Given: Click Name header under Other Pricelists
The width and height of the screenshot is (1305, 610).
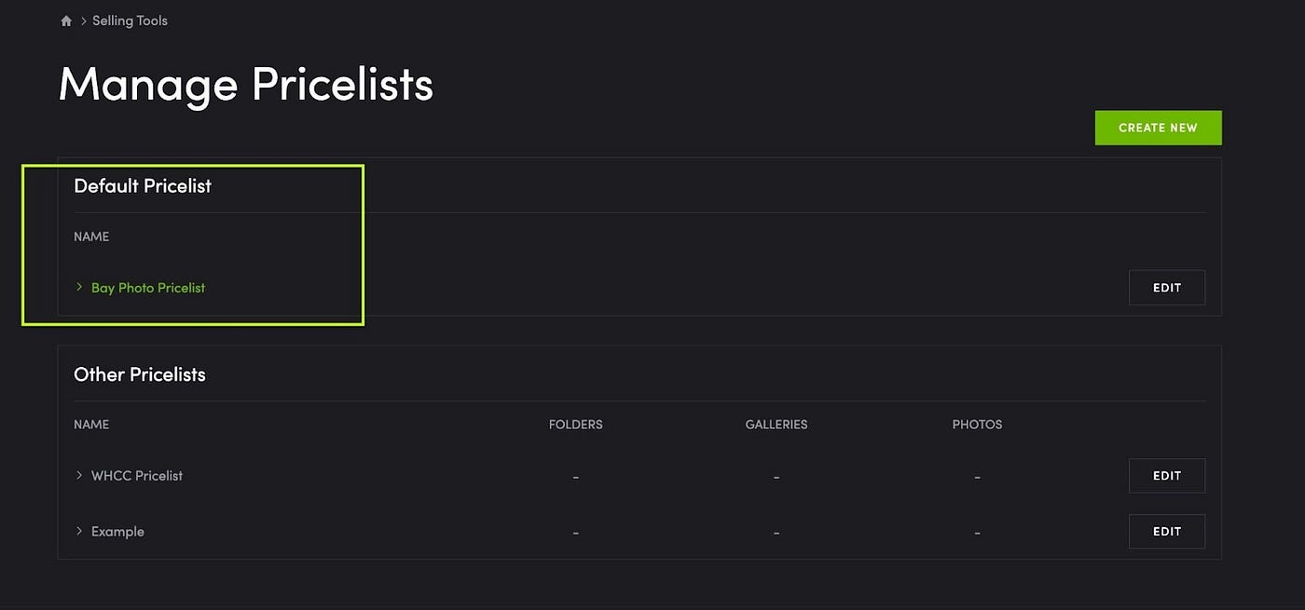Looking at the screenshot, I should (x=91, y=425).
